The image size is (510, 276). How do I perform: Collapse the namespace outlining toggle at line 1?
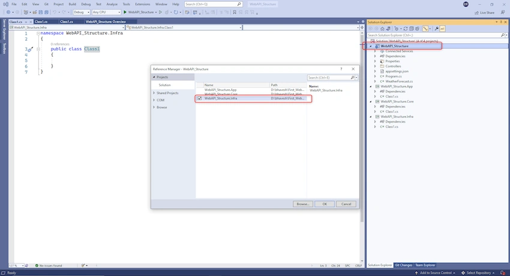pyautogui.click(x=38, y=33)
